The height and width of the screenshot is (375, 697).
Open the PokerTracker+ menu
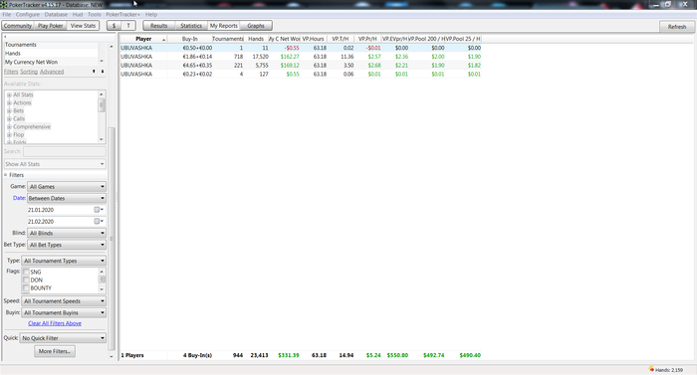[x=122, y=15]
